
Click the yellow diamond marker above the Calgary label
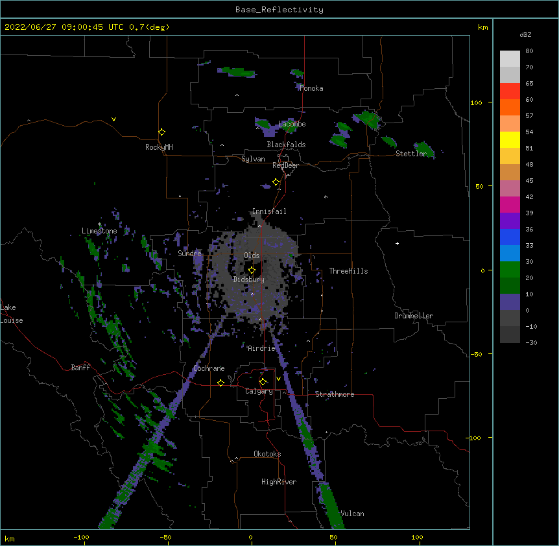263,382
